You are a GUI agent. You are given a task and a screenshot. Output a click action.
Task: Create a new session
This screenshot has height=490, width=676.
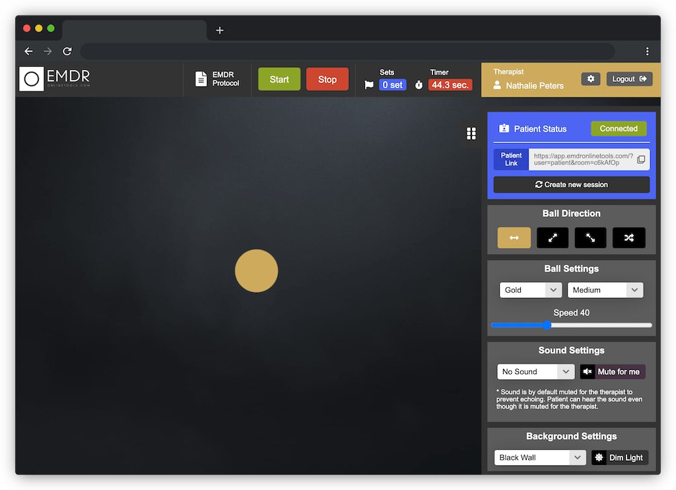coord(571,184)
